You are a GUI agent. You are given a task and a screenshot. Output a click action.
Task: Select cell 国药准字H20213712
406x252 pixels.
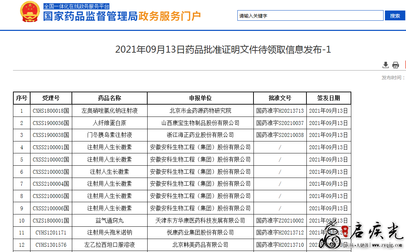pos(280,233)
